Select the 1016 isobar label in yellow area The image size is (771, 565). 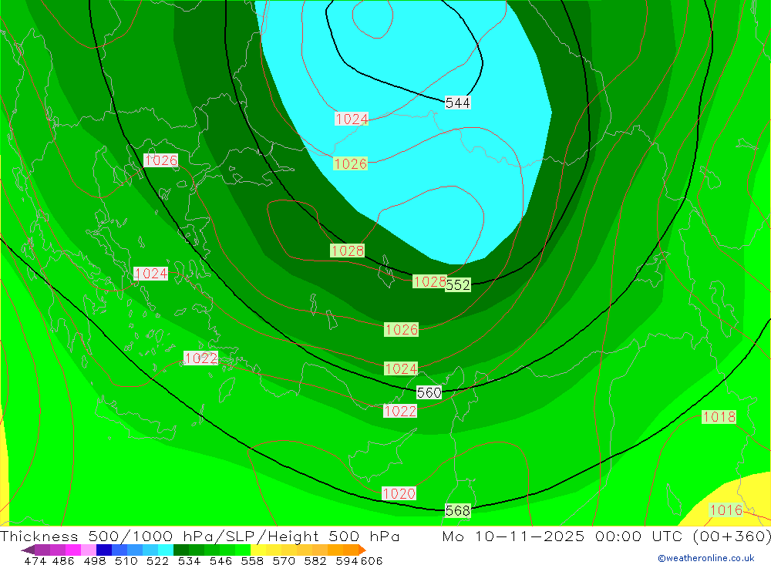726,510
